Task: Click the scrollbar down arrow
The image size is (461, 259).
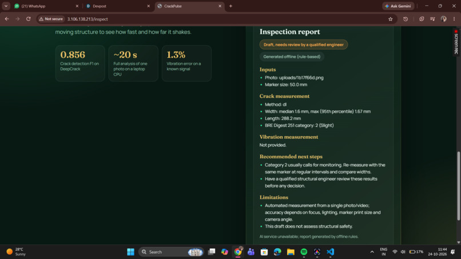Action: (x=459, y=242)
